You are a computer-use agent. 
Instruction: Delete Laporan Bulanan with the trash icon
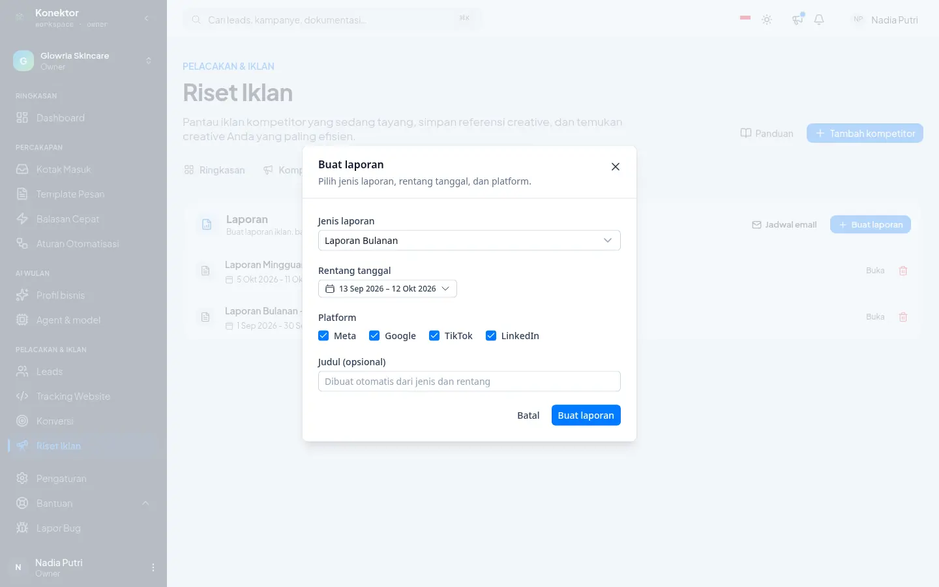pyautogui.click(x=903, y=317)
